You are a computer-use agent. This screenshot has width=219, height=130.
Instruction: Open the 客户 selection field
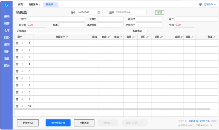(x=52, y=19)
